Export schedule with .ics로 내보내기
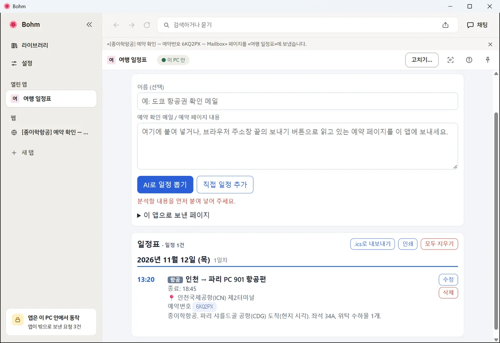This screenshot has width=500, height=343. click(373, 244)
